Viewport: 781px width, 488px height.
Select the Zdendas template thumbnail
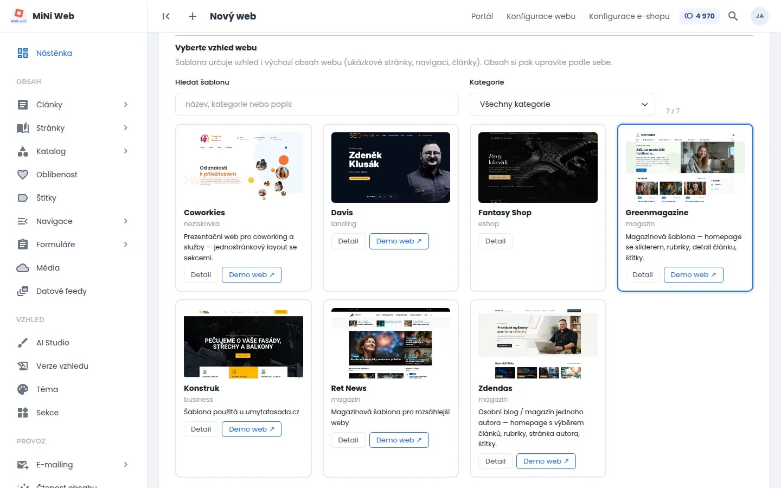tap(538, 343)
